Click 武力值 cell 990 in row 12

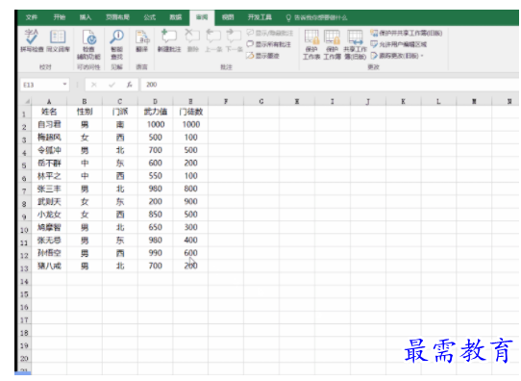(155, 253)
